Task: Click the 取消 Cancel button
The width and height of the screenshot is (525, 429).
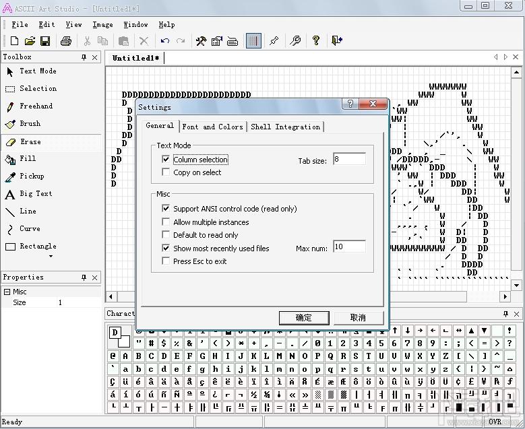Action: (x=358, y=318)
